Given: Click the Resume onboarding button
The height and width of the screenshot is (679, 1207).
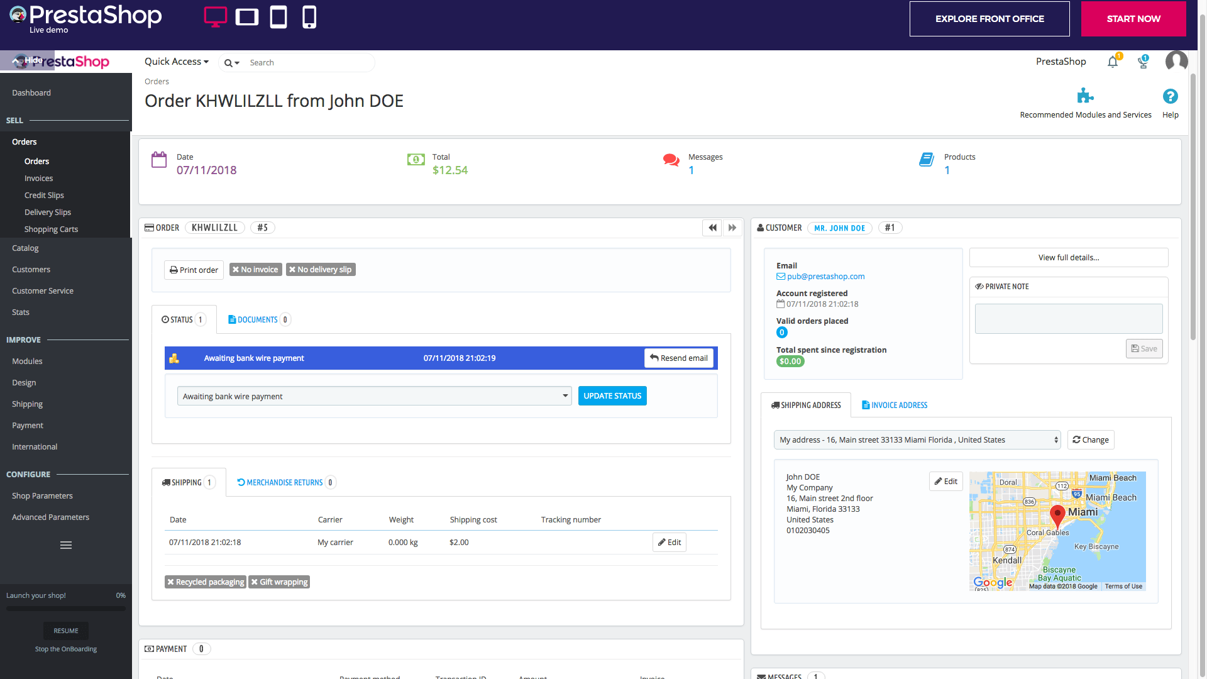Looking at the screenshot, I should pyautogui.click(x=66, y=631).
